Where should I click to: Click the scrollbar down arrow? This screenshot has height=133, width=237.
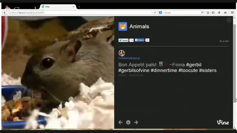pos(234,127)
